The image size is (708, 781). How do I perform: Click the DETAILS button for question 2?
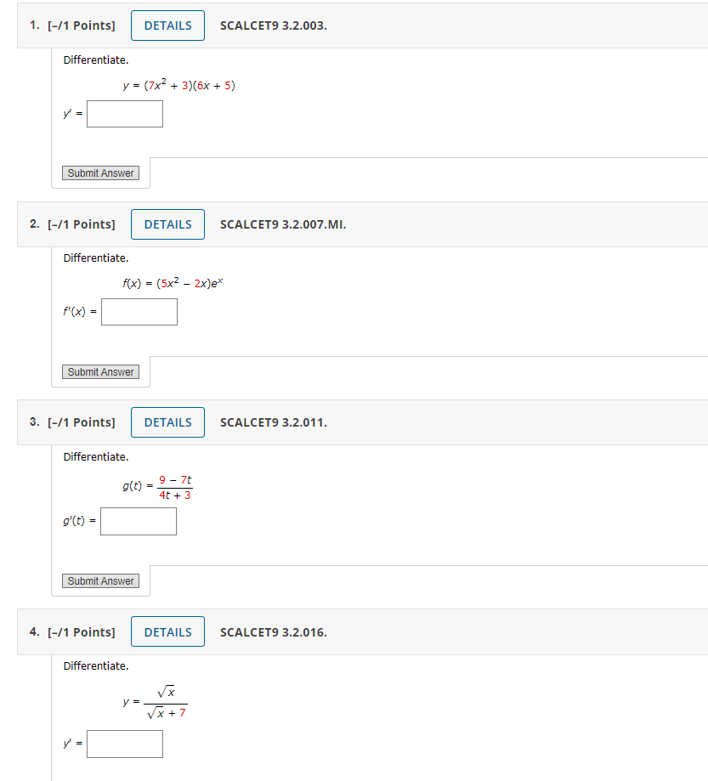tap(167, 224)
